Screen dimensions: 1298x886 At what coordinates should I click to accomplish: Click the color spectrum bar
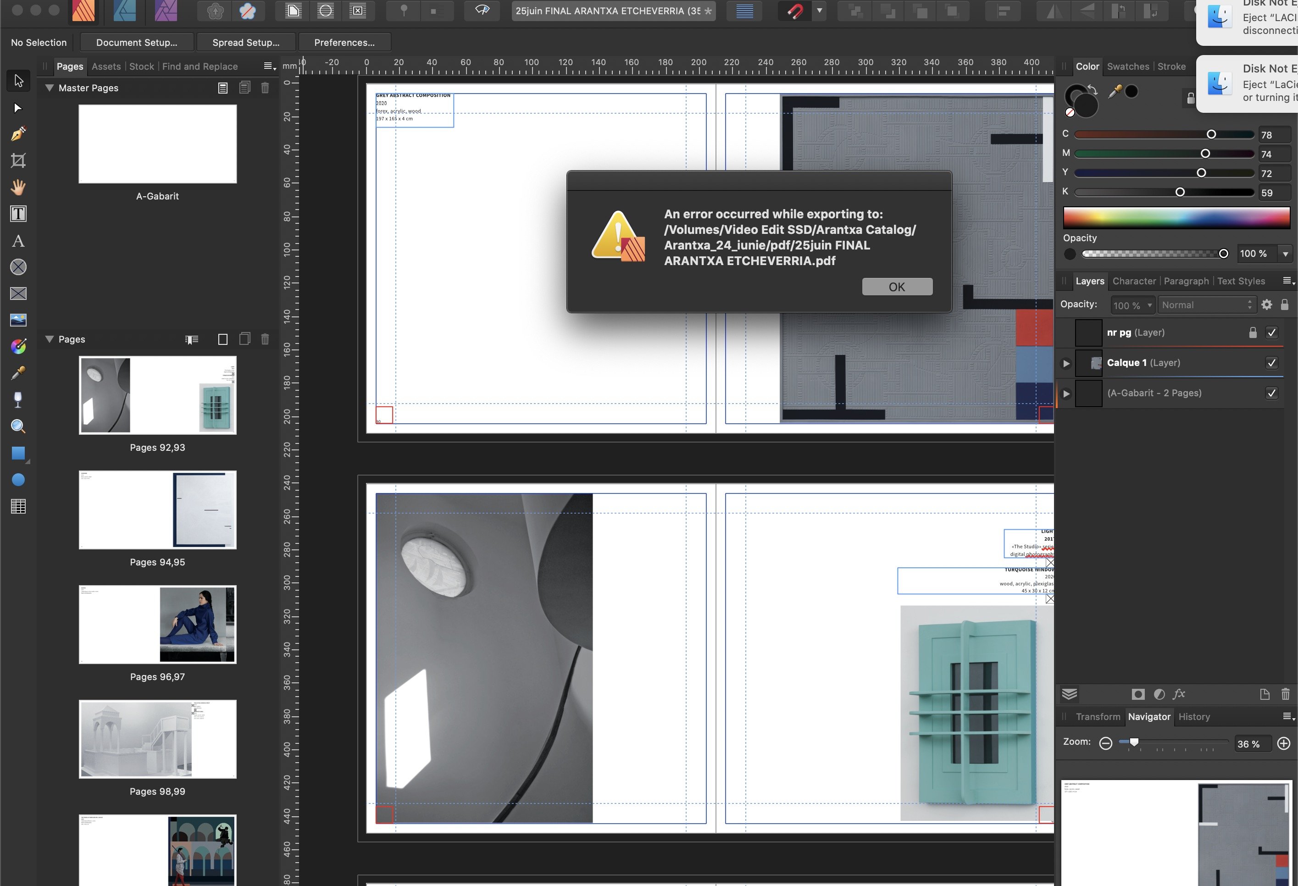click(x=1176, y=218)
